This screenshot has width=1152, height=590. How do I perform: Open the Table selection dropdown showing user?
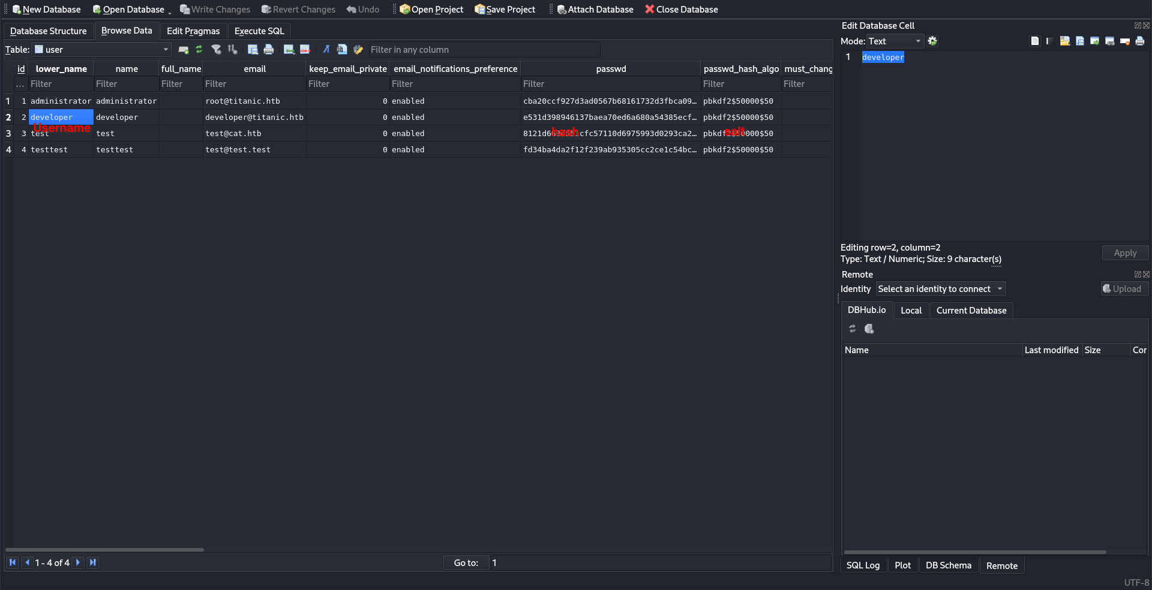pos(102,50)
